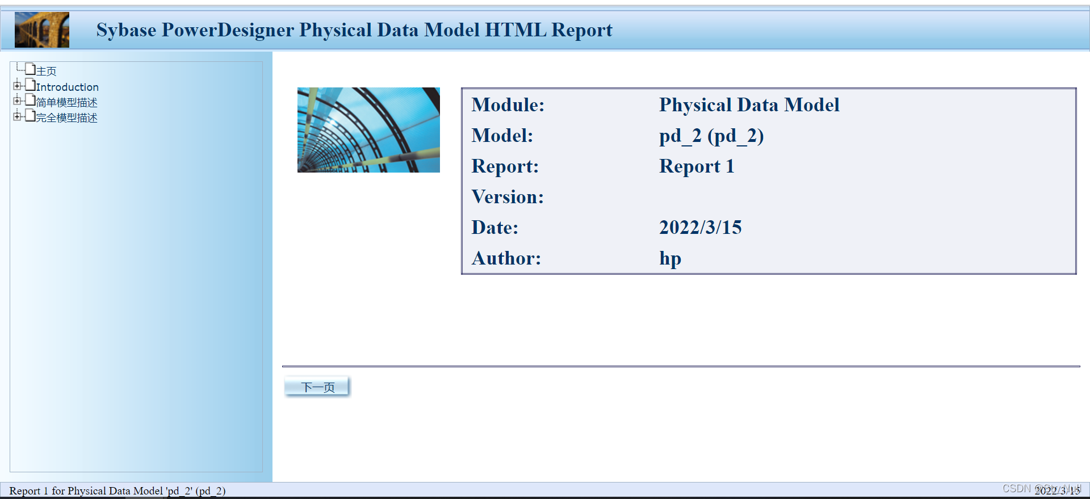
Task: Open the 完全模型描述 link
Action: (67, 118)
